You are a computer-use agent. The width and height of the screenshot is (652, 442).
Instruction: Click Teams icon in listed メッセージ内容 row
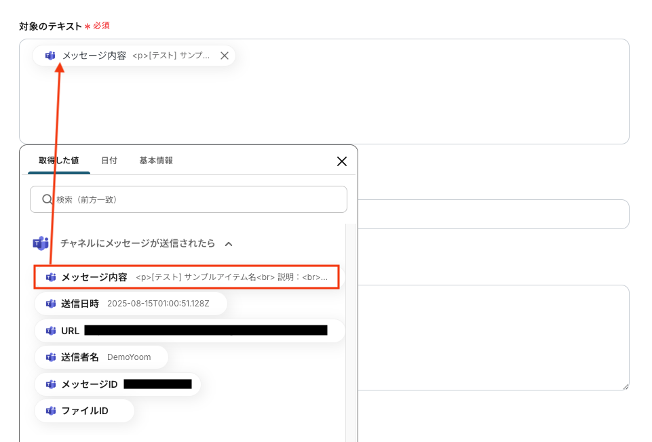tap(51, 277)
